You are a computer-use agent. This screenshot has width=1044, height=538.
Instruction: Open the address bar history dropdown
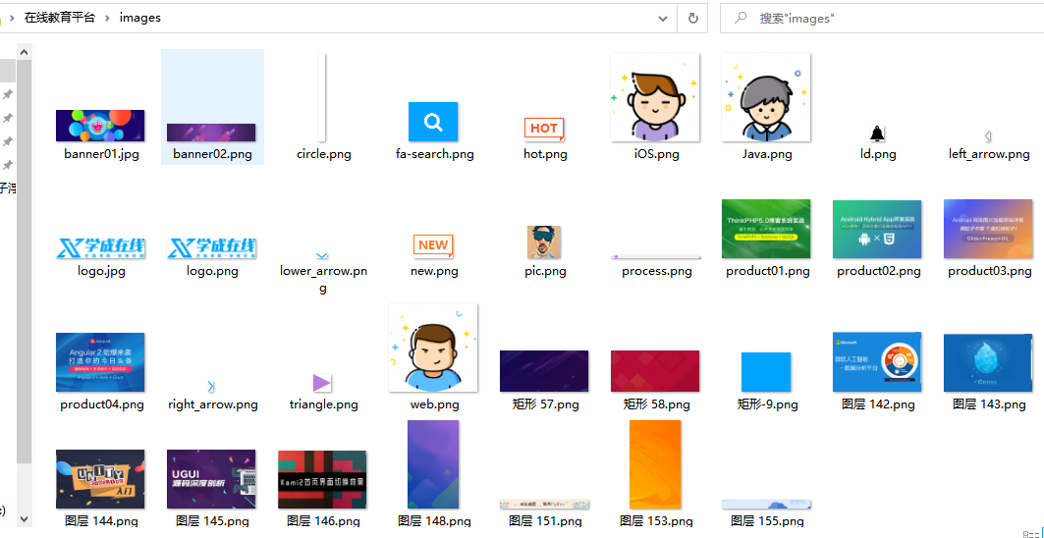(x=664, y=18)
